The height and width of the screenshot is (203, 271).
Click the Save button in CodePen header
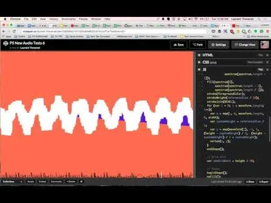click(x=178, y=45)
